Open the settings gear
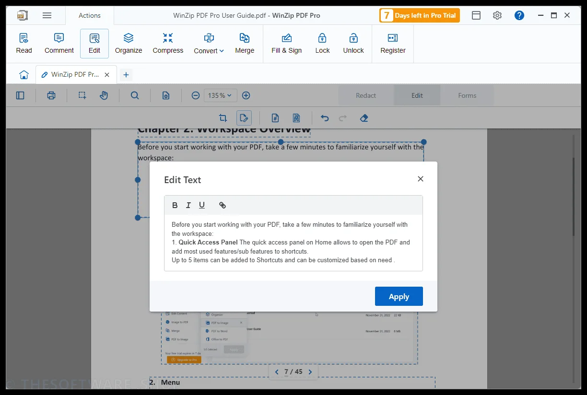Viewport: 587px width, 395px height. tap(497, 15)
